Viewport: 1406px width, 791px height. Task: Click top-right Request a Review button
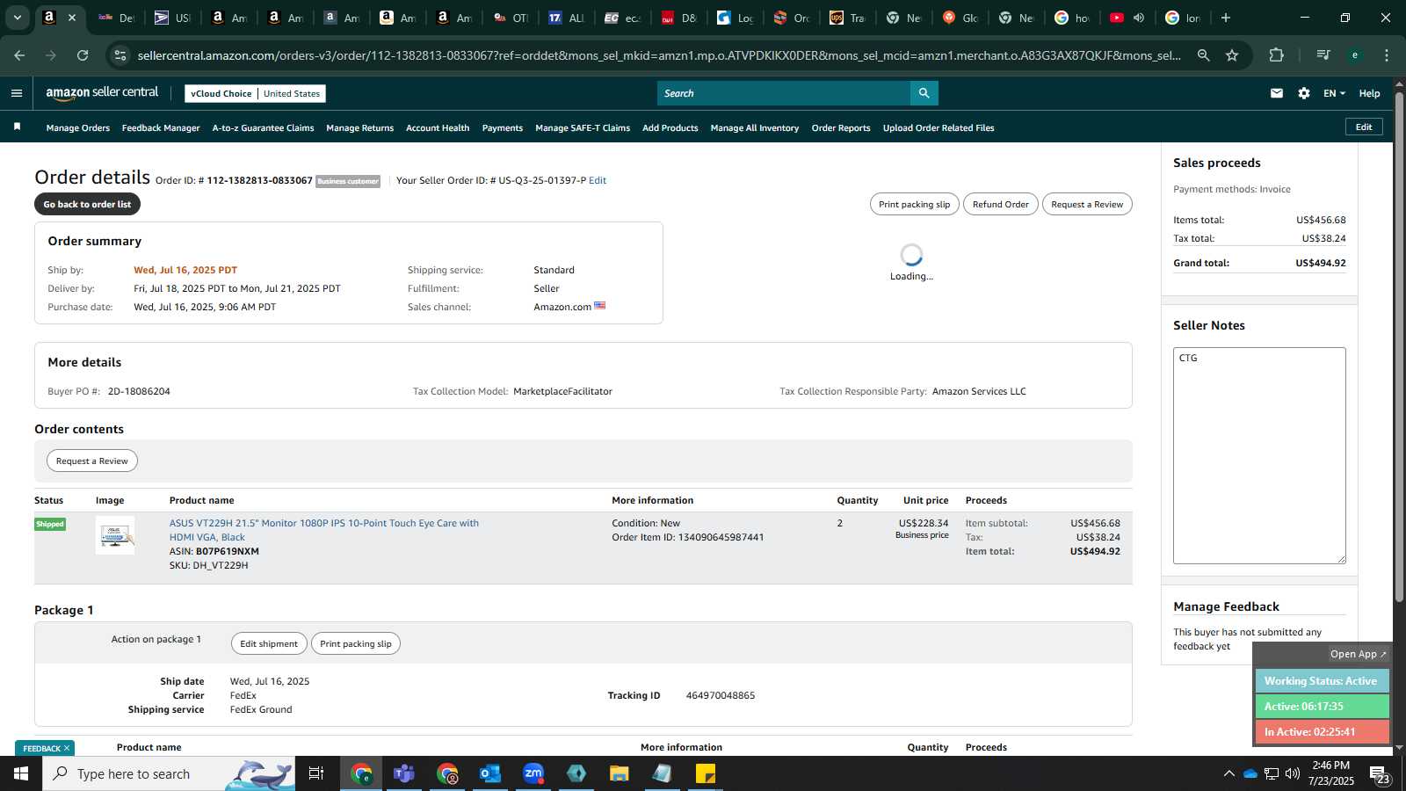tap(1087, 204)
